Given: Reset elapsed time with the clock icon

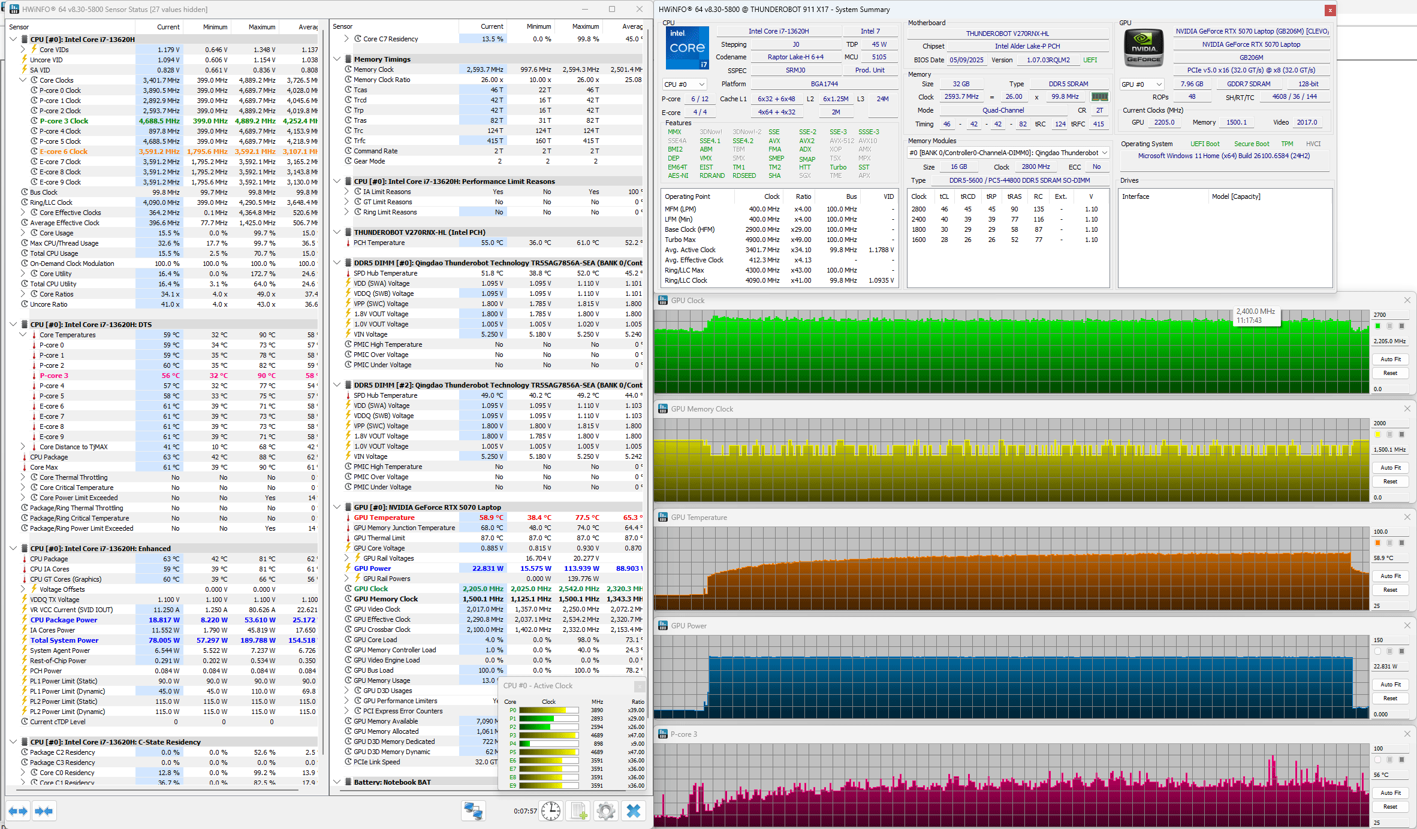Looking at the screenshot, I should tap(551, 811).
